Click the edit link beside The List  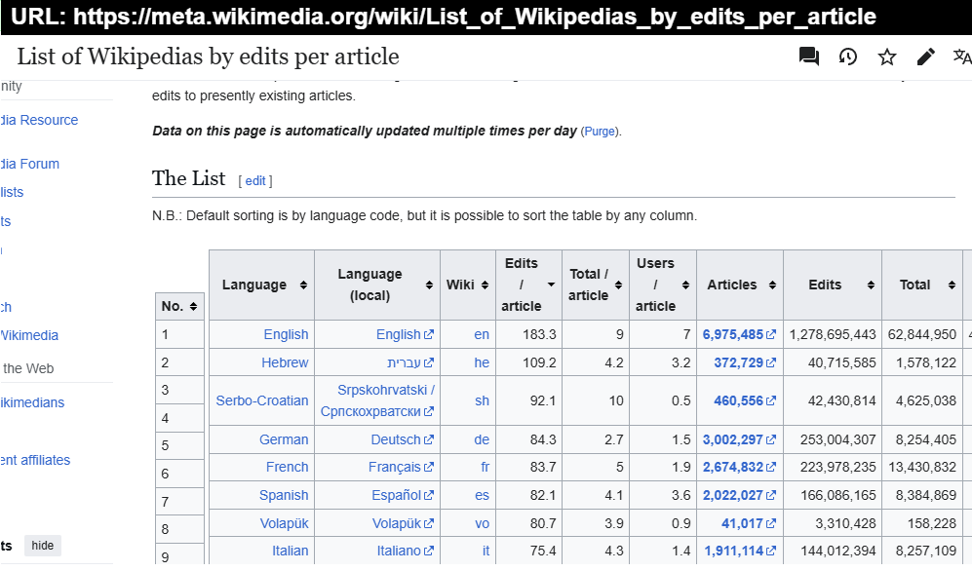(255, 181)
